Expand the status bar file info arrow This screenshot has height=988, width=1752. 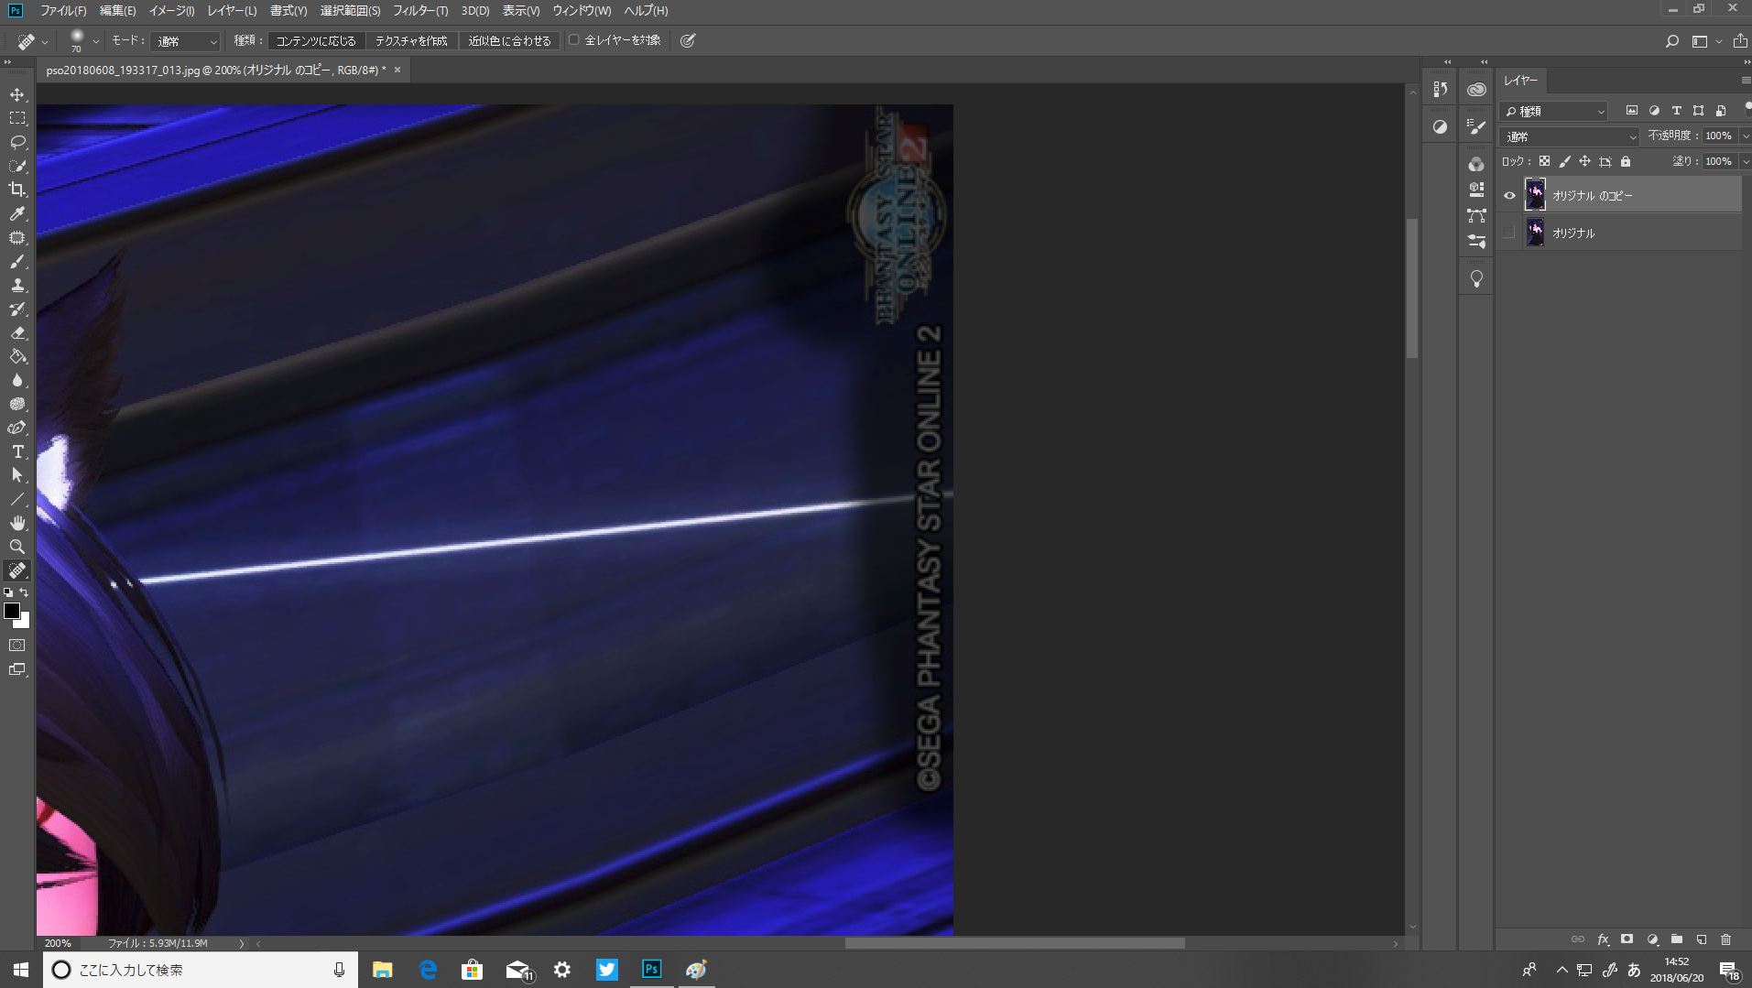click(242, 943)
